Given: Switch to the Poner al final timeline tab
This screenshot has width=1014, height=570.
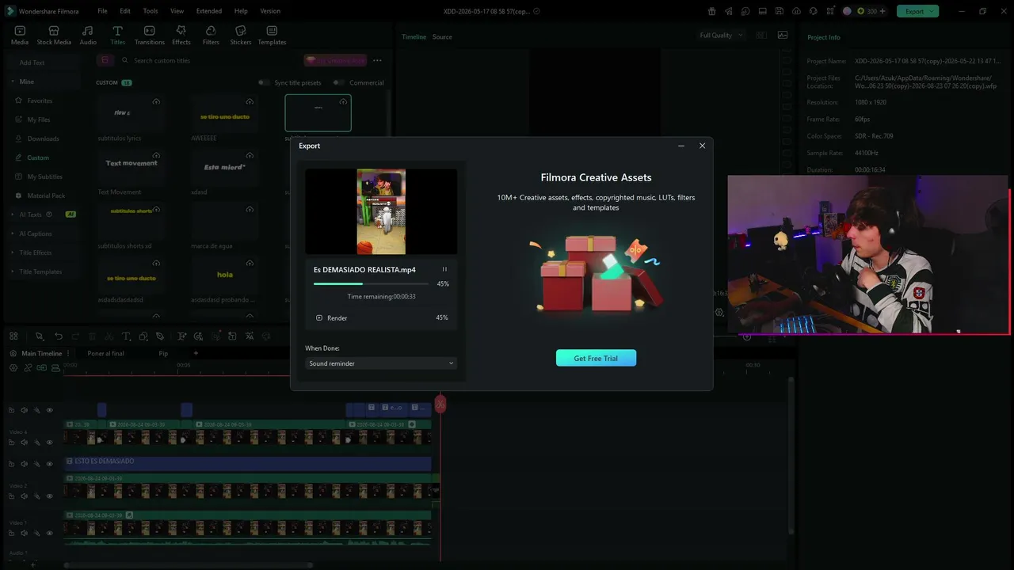Looking at the screenshot, I should coord(105,353).
